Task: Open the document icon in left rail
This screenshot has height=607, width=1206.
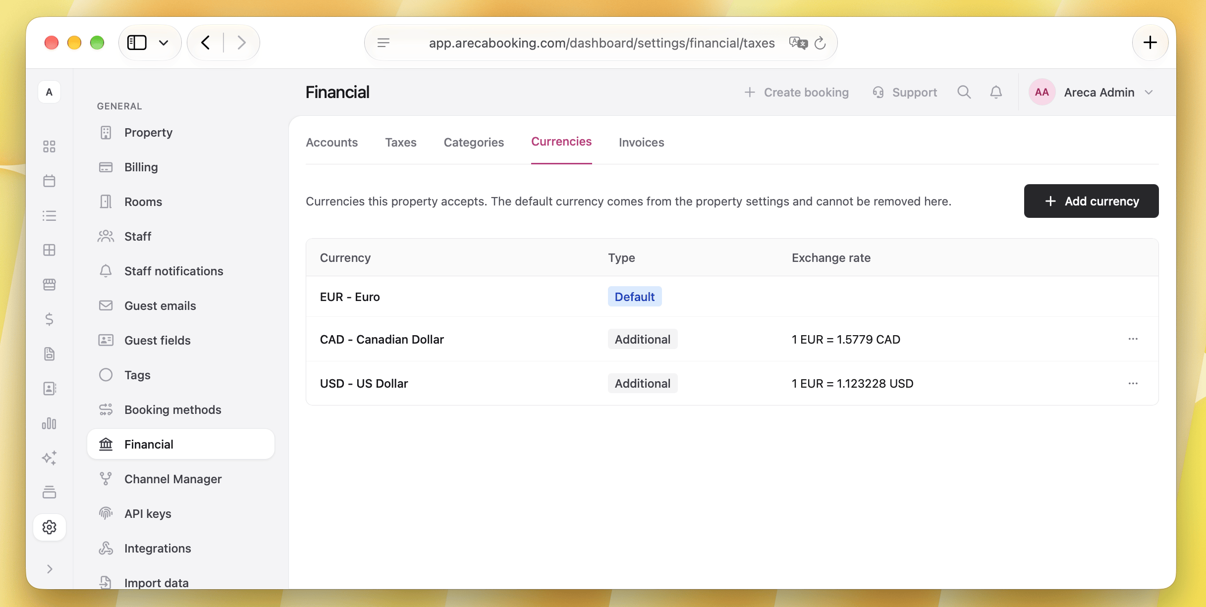Action: [x=49, y=354]
